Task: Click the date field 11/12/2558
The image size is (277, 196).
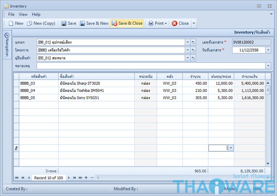Action: (x=249, y=50)
